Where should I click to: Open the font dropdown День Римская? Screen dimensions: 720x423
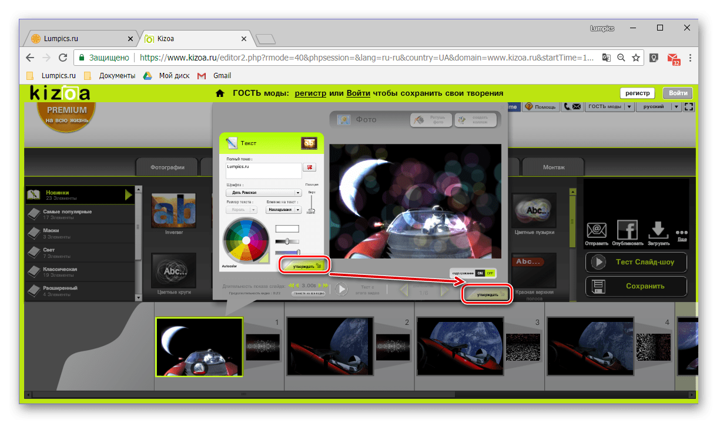click(x=264, y=192)
